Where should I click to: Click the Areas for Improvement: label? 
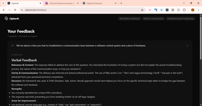[x=24, y=101]
